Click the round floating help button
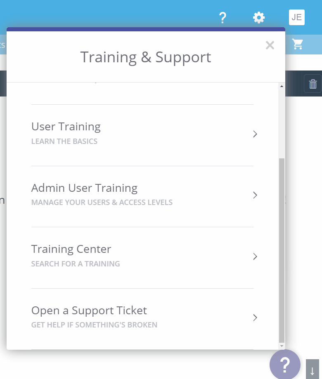 pyautogui.click(x=285, y=365)
